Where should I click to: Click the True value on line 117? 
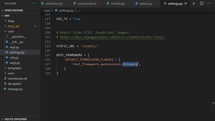pyautogui.click(x=77, y=19)
